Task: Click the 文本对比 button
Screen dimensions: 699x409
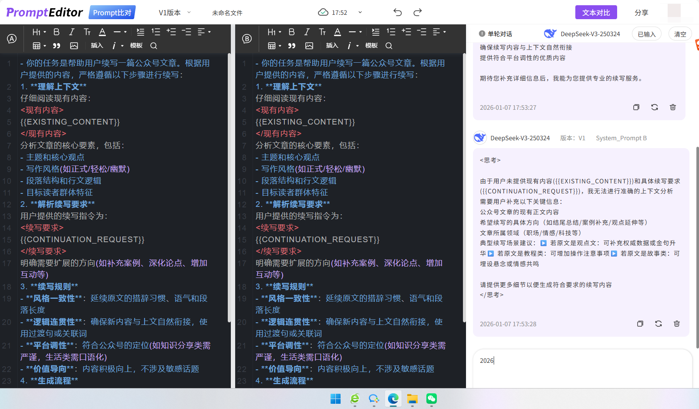Action: click(596, 12)
